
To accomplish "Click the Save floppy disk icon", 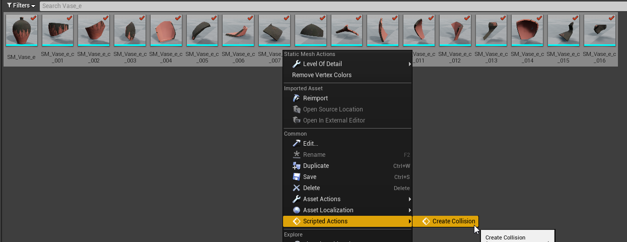I will (297, 177).
